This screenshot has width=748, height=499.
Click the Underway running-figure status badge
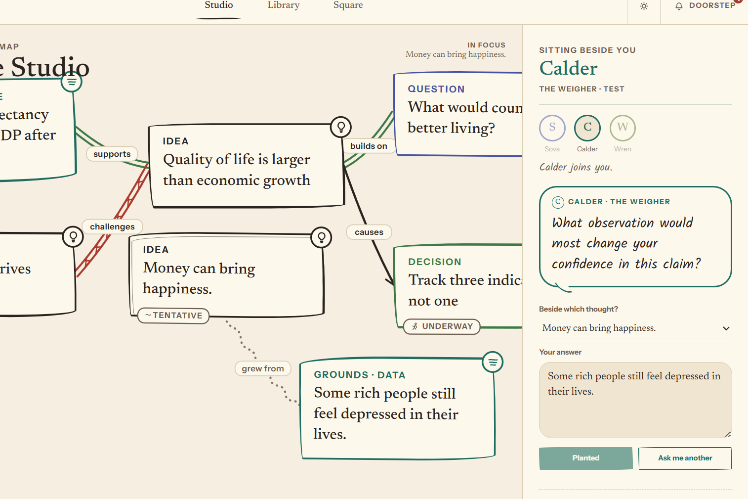coord(442,326)
